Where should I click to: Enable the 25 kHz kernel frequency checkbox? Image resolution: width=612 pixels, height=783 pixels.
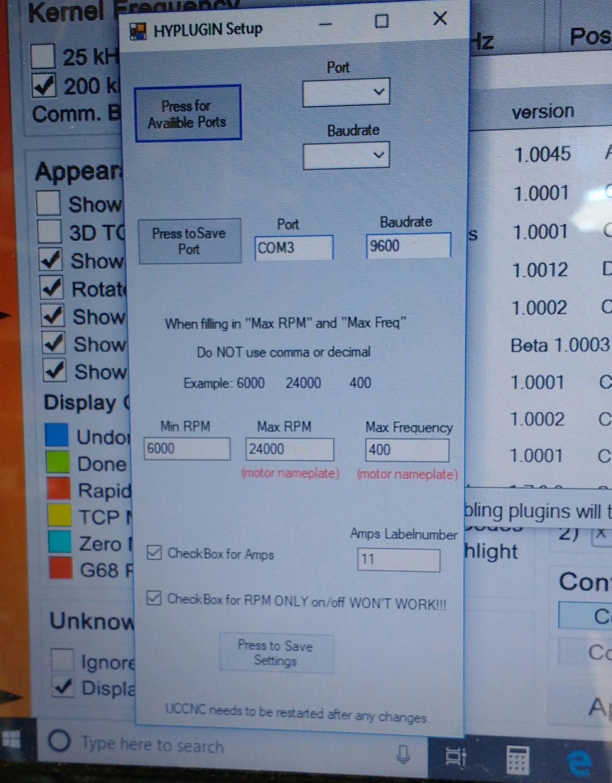pyautogui.click(x=43, y=56)
